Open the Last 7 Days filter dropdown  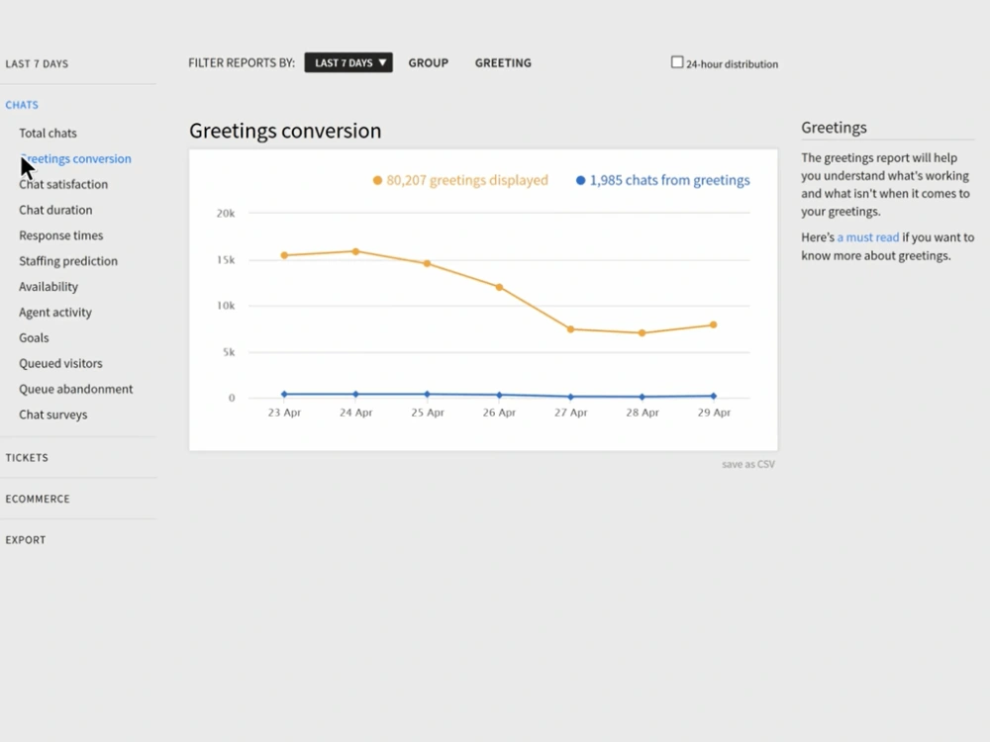(348, 62)
